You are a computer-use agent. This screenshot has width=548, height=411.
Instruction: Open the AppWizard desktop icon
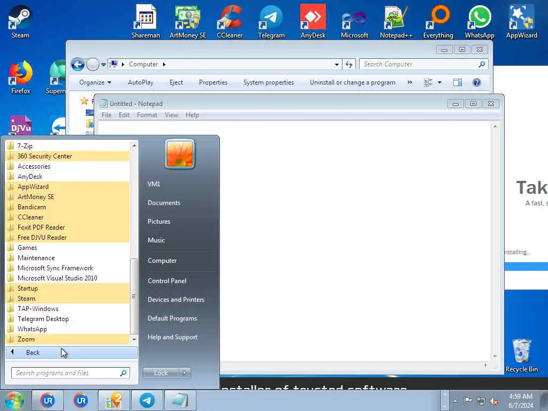[521, 21]
